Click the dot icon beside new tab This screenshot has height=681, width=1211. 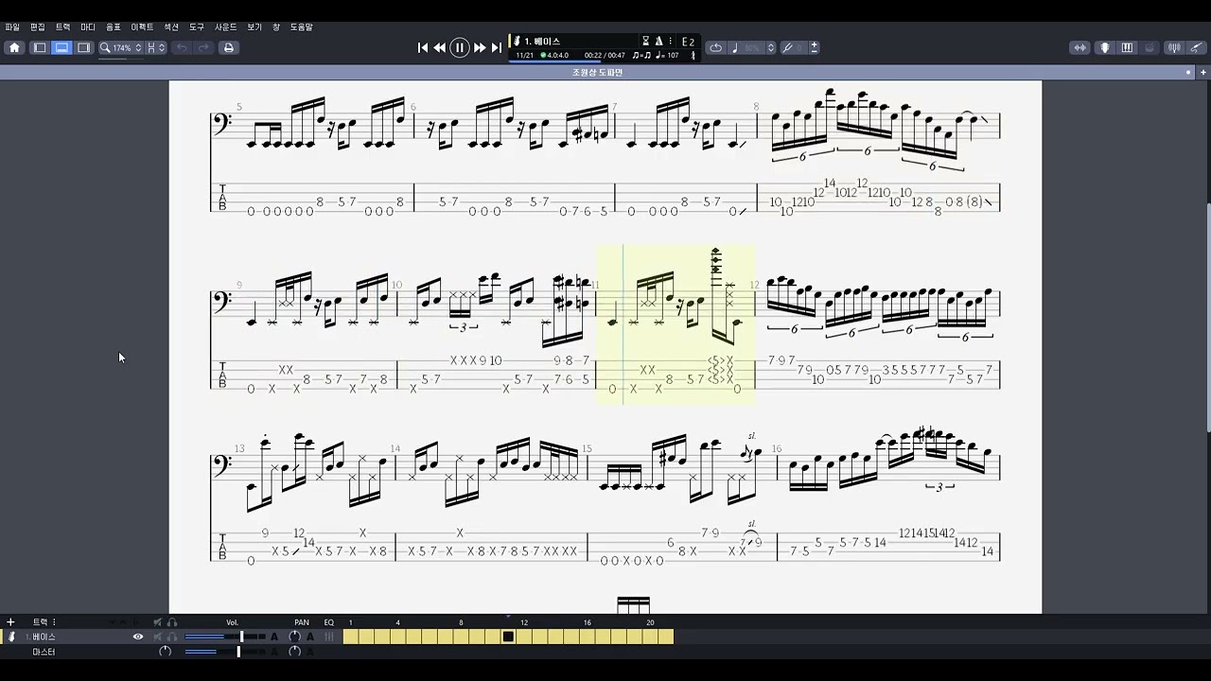pos(1189,72)
